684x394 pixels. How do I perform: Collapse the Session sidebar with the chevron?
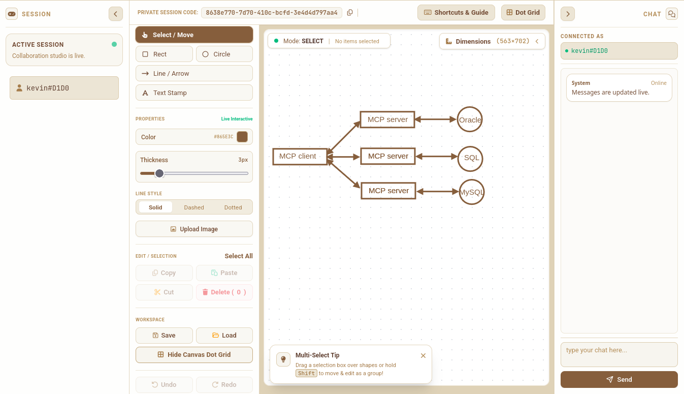coord(116,14)
